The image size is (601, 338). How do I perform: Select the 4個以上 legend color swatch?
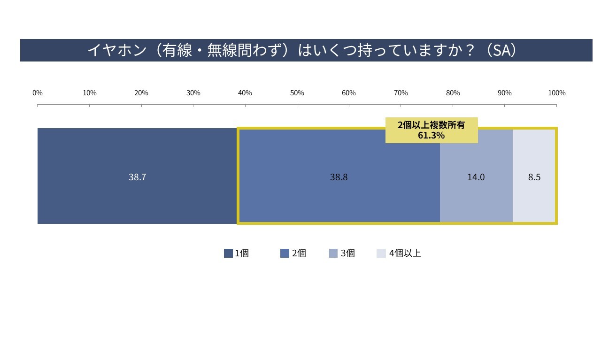[x=381, y=253]
